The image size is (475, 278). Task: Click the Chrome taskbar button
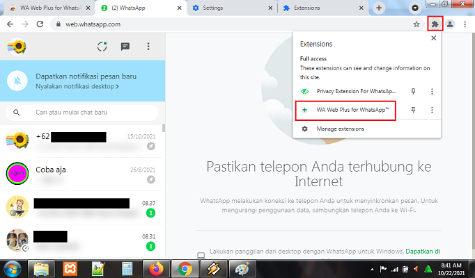(x=185, y=269)
